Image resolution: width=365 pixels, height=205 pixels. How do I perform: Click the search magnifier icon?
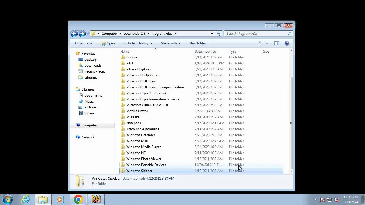click(x=289, y=34)
